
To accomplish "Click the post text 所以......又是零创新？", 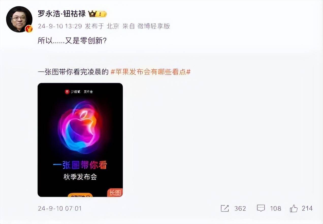I will [72, 41].
